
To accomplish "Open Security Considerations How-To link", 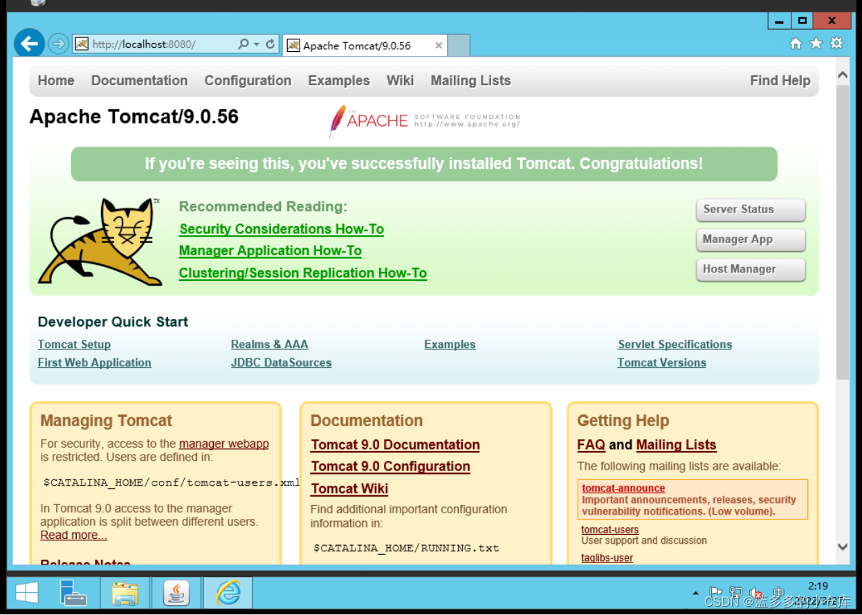I will [x=282, y=229].
